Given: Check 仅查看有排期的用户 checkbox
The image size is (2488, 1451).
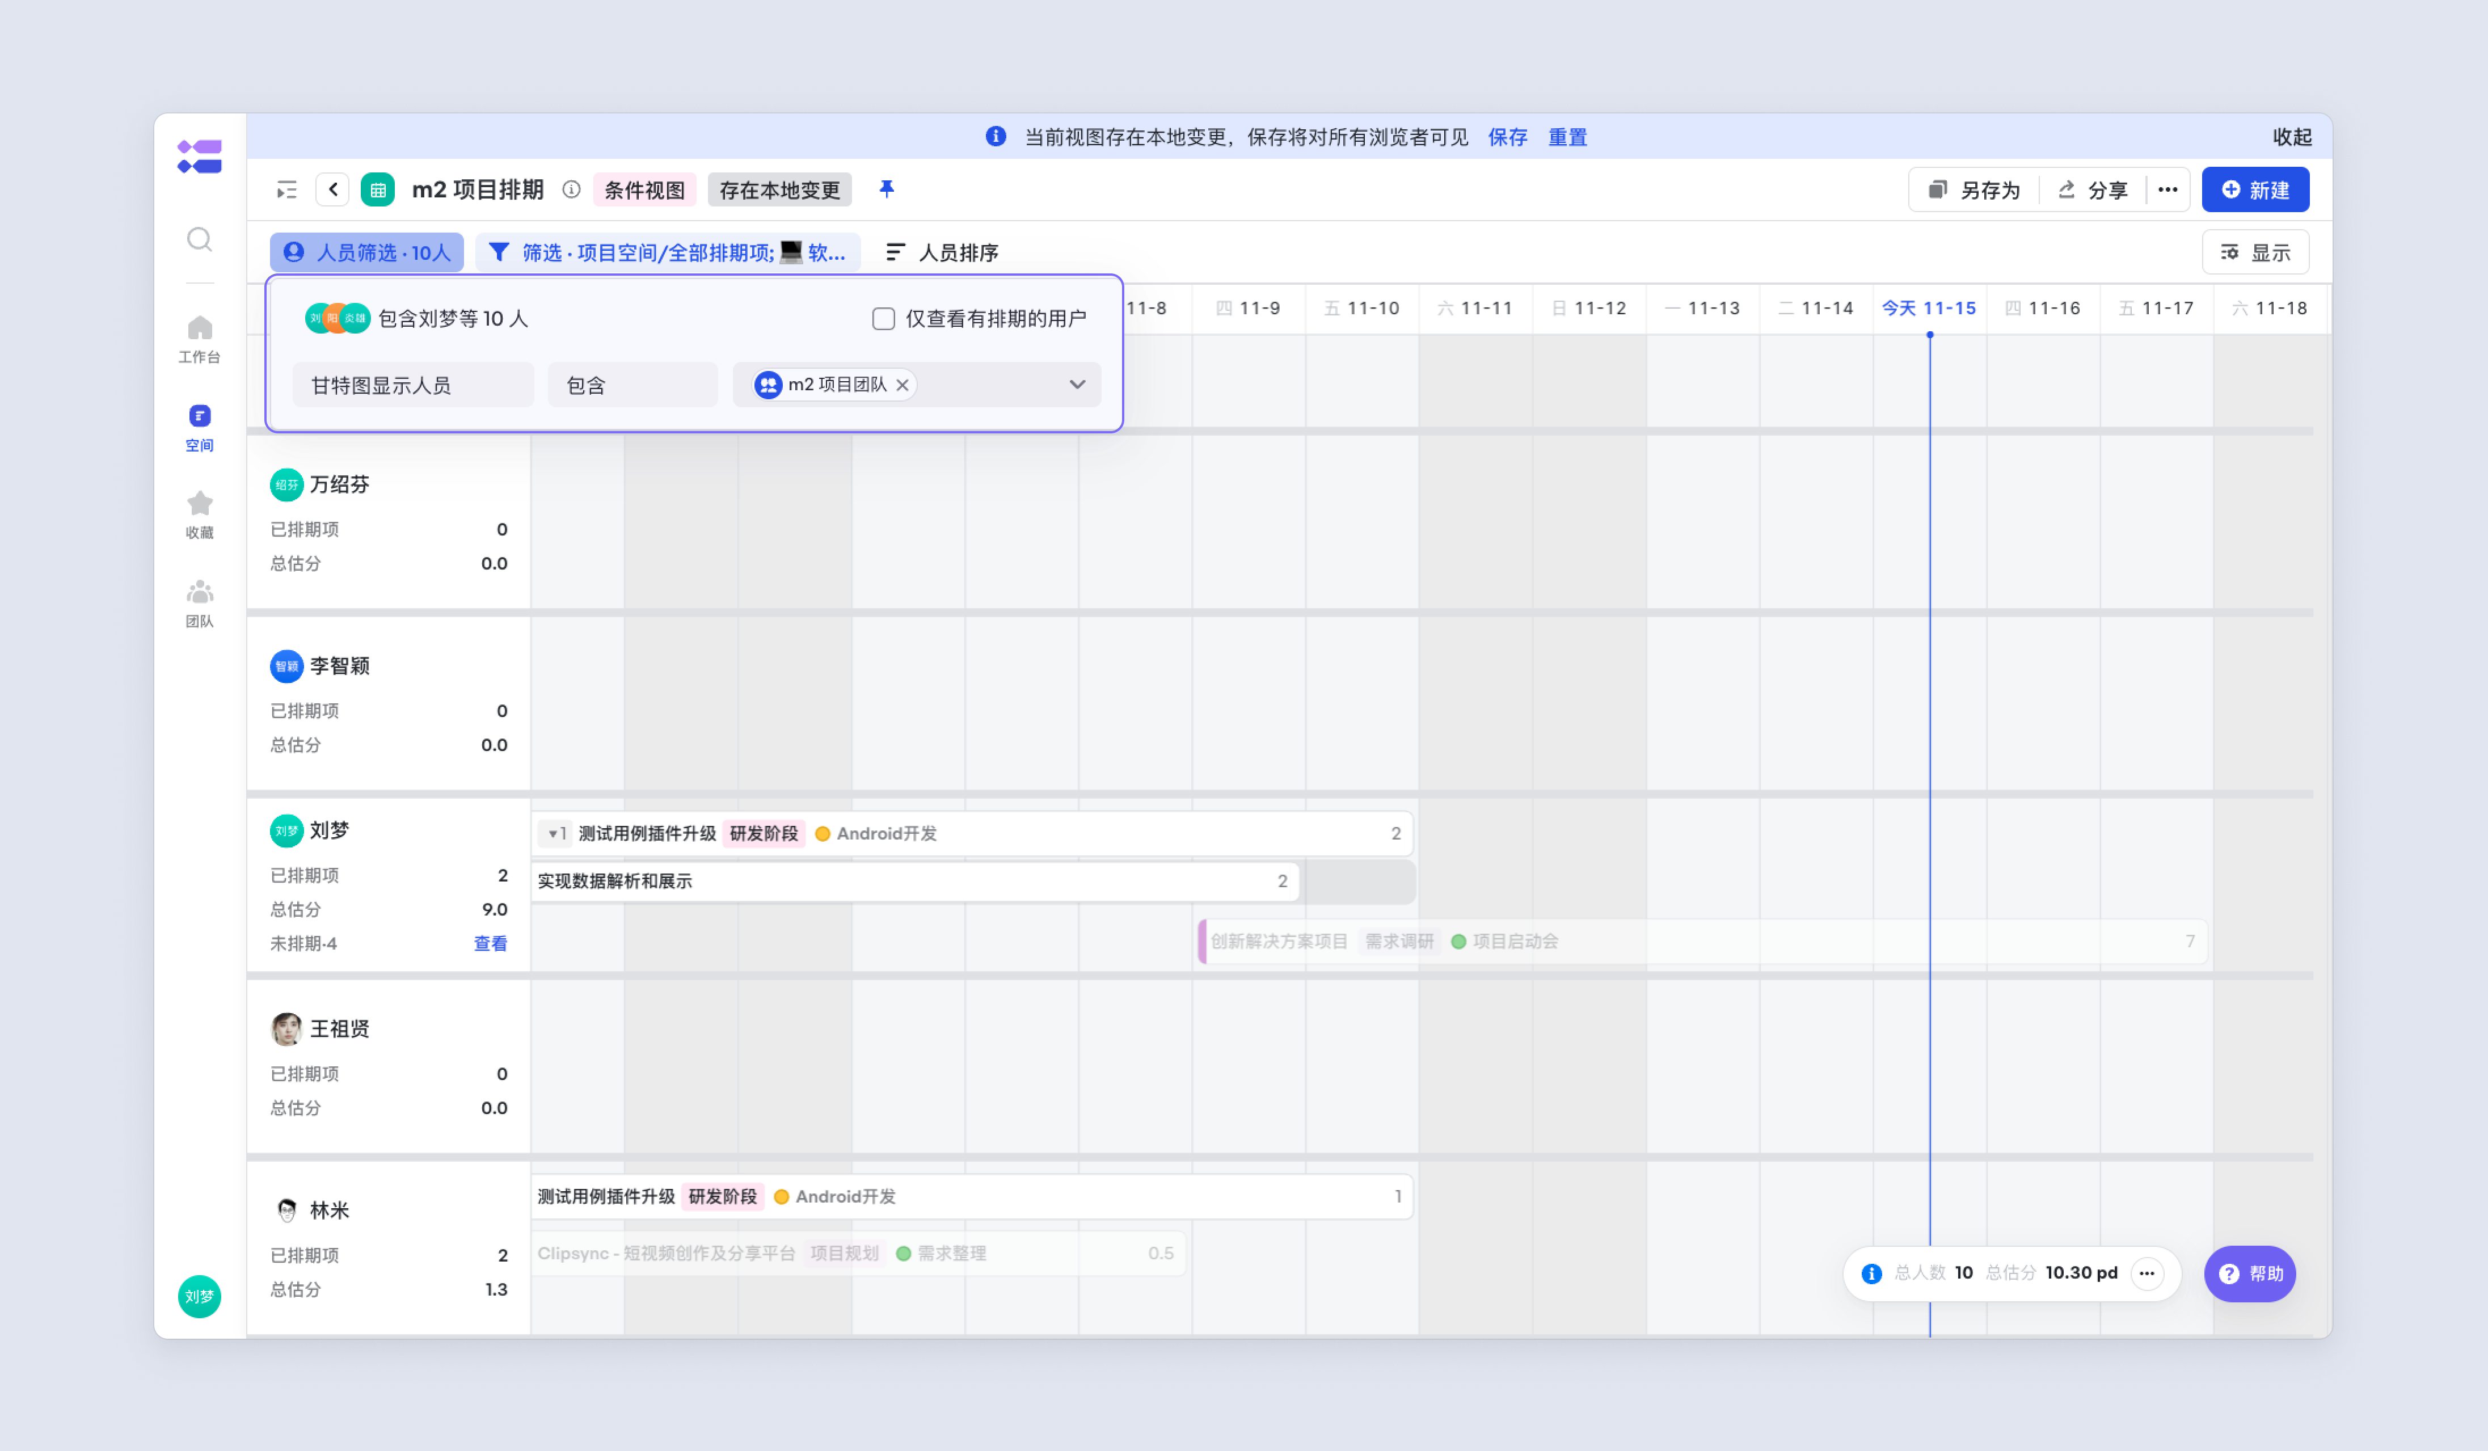Looking at the screenshot, I should (884, 319).
